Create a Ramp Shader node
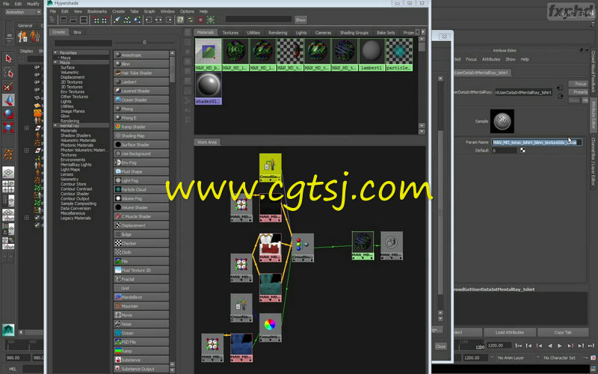This screenshot has width=598, height=374. point(141,126)
